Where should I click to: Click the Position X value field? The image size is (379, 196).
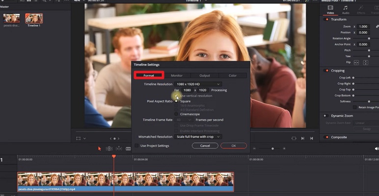[x=363, y=32]
